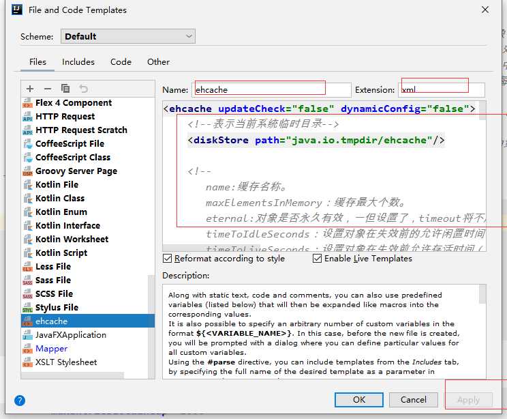Click the add template plus icon

pyautogui.click(x=30, y=89)
